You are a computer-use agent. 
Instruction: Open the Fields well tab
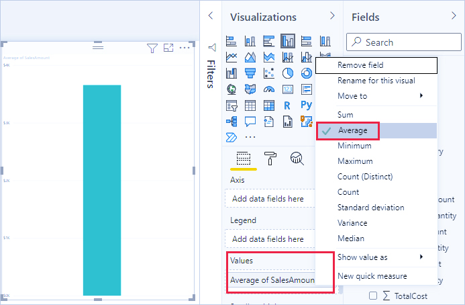244,159
